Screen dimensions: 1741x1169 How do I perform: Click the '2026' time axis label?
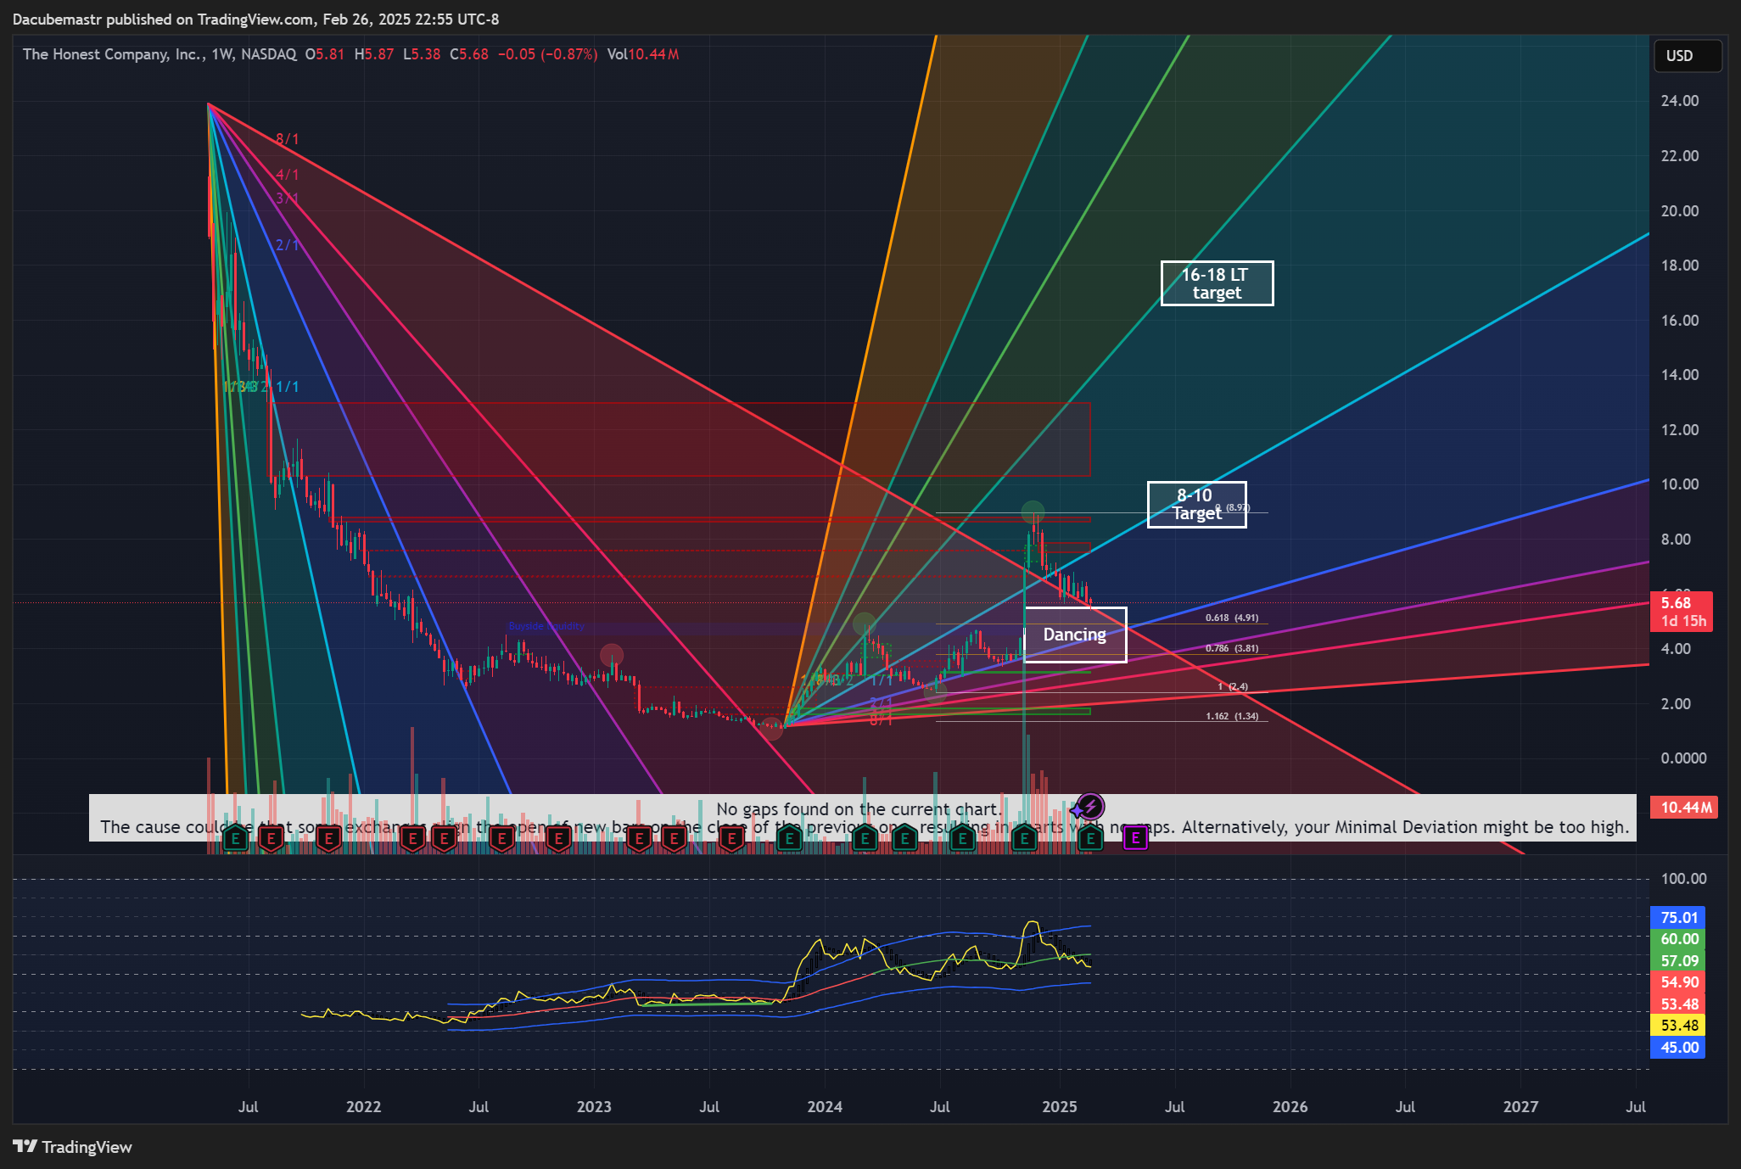(1290, 1107)
